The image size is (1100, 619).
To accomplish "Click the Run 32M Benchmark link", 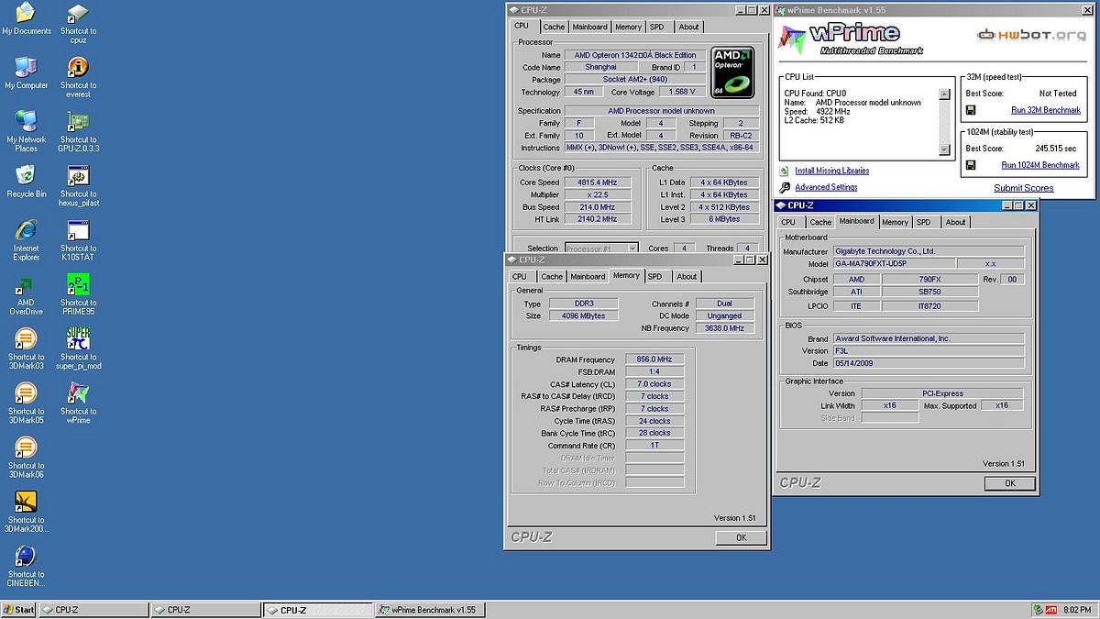I will [x=1046, y=110].
